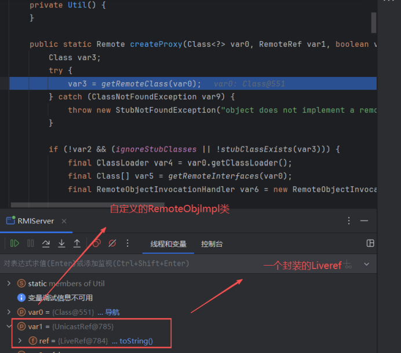Switch to the 线程和变量 tab
401x353 pixels.
coord(168,244)
